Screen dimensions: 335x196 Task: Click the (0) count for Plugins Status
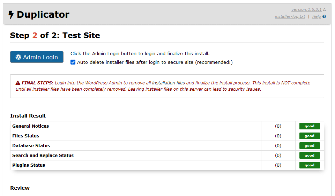(278, 165)
